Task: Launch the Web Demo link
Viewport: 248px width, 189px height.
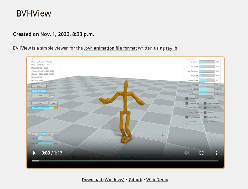Action: (157, 180)
